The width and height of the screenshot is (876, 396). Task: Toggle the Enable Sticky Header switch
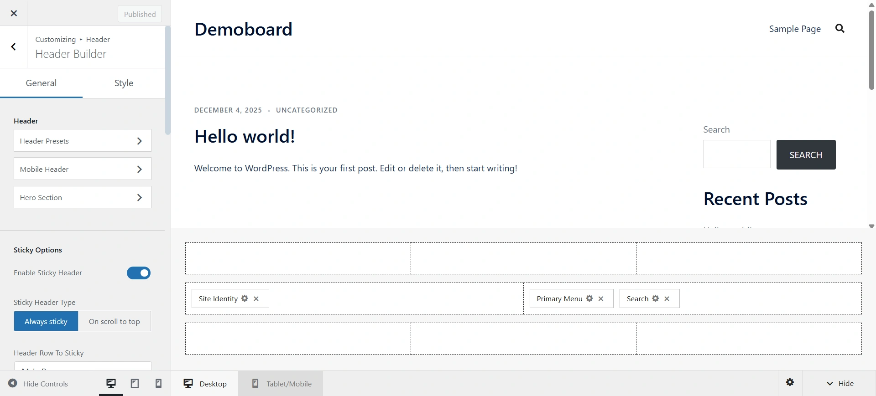pos(139,273)
